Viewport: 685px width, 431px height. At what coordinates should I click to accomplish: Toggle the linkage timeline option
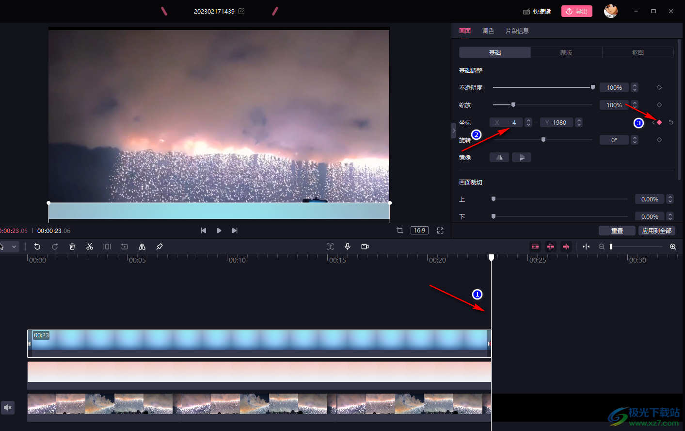tap(566, 247)
